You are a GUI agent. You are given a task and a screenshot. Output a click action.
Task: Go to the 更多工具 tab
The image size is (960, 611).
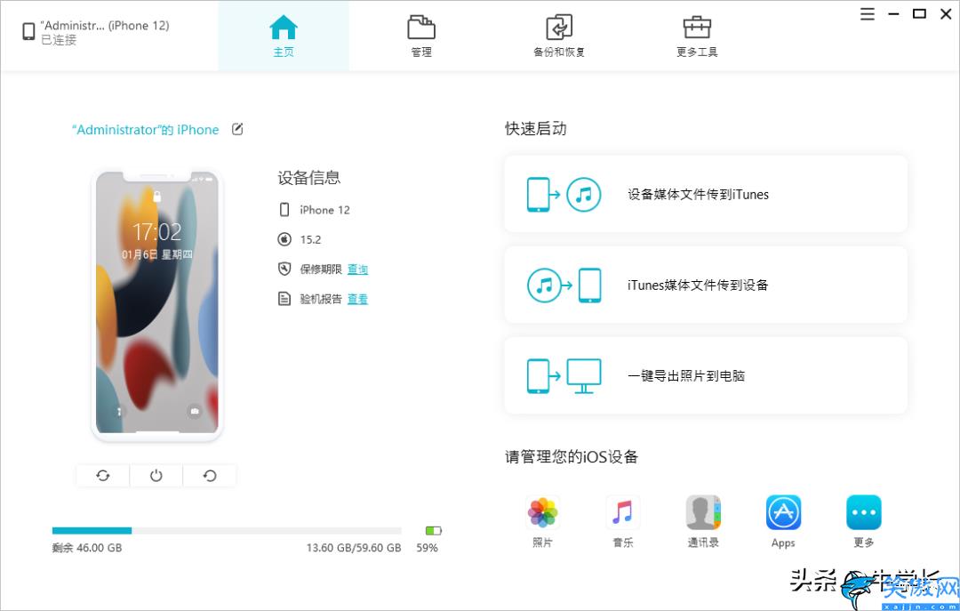tap(697, 36)
